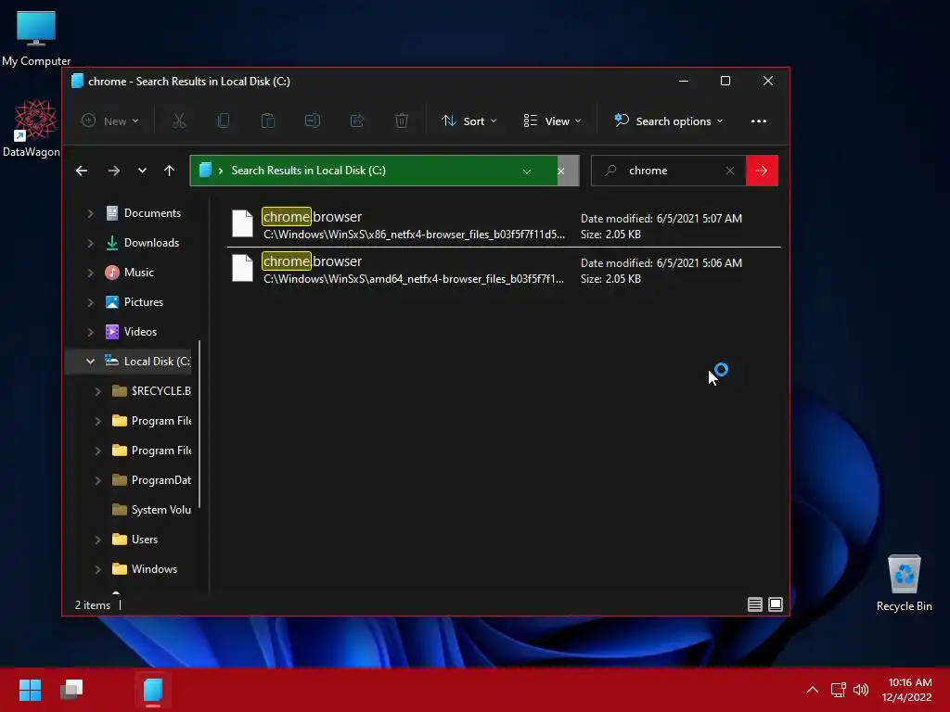Expand Music in navigation pane
The width and height of the screenshot is (950, 712).
(90, 273)
